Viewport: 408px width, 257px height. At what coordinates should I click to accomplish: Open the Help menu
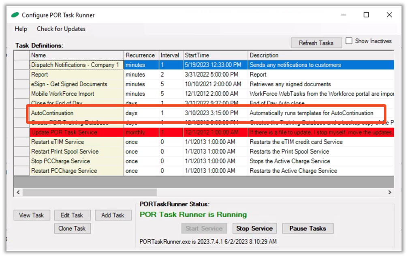tap(21, 29)
